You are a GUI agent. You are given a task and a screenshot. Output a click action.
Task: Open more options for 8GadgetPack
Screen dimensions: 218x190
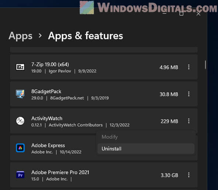pos(189,94)
